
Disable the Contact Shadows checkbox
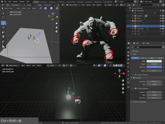[136, 89]
